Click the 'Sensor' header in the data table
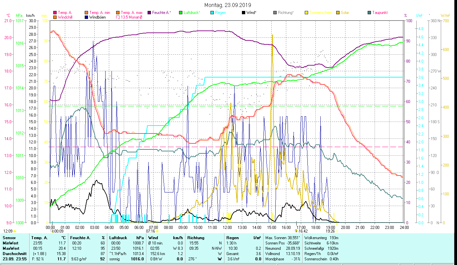This screenshot has height=265, width=457. (9, 238)
